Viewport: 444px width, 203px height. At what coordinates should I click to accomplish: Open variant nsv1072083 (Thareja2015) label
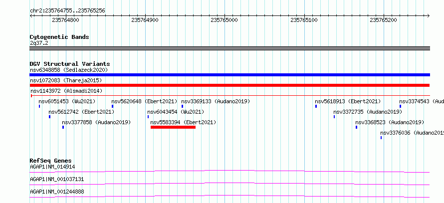66,80
